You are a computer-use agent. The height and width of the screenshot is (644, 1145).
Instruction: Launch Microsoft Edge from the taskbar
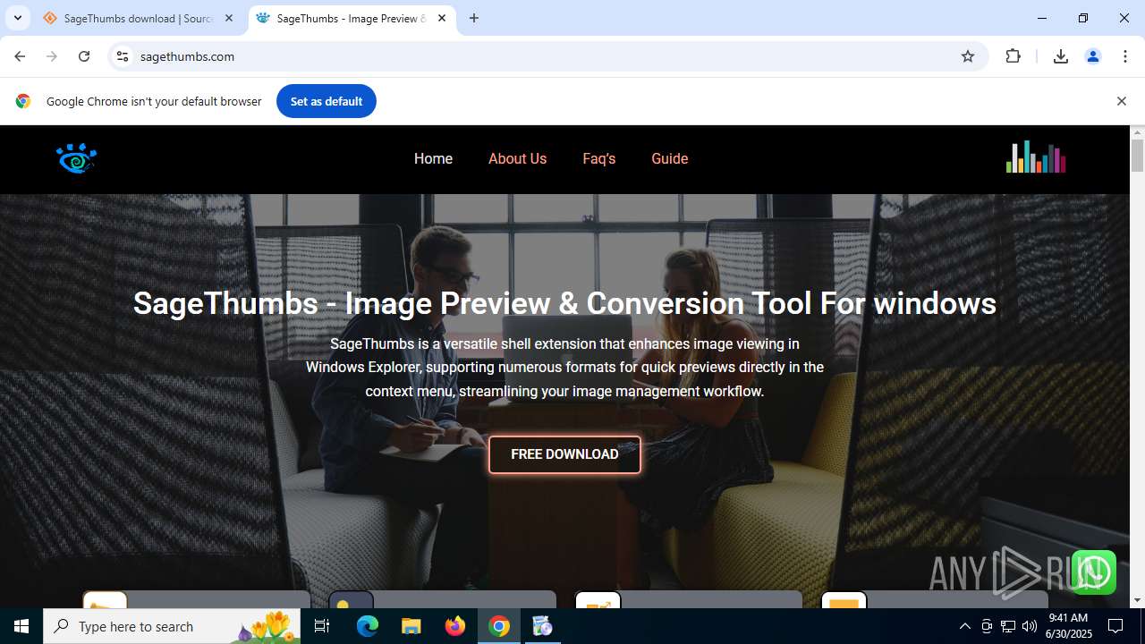click(368, 626)
